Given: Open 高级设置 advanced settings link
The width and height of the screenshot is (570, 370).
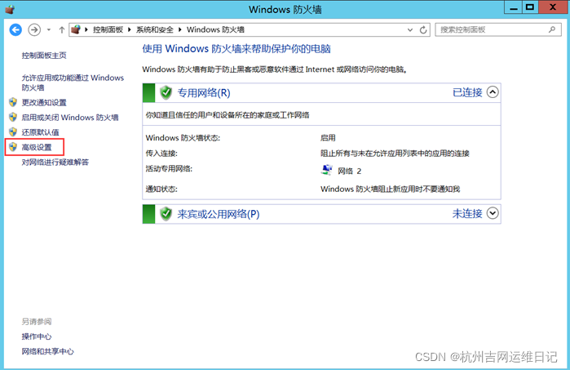Looking at the screenshot, I should coord(37,147).
